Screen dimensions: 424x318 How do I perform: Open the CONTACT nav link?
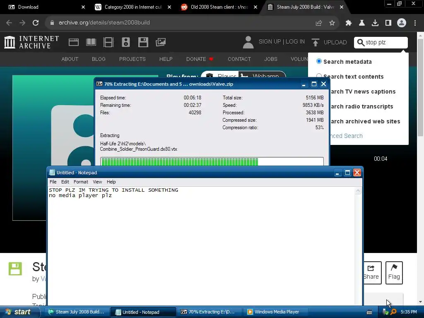(x=239, y=59)
